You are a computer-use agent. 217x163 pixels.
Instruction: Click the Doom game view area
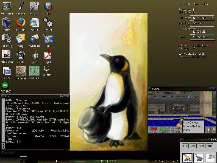point(182,112)
